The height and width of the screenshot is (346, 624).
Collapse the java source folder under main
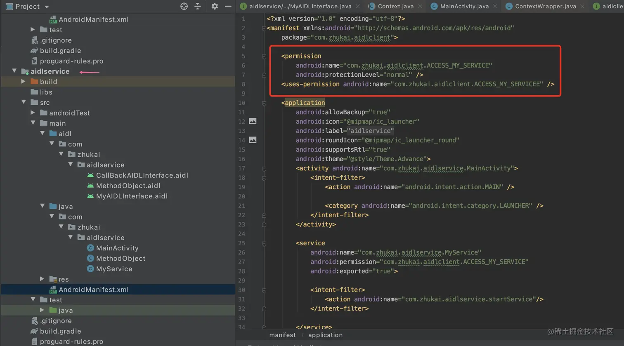(x=43, y=206)
